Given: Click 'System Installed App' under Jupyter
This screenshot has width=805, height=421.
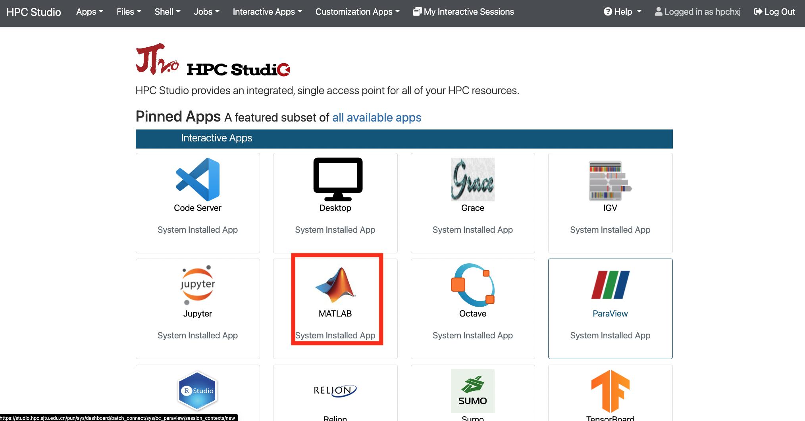Looking at the screenshot, I should (x=198, y=336).
